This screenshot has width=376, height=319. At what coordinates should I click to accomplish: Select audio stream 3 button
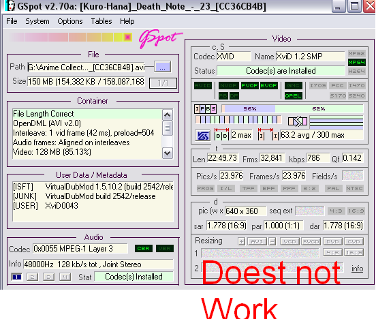coord(48,277)
